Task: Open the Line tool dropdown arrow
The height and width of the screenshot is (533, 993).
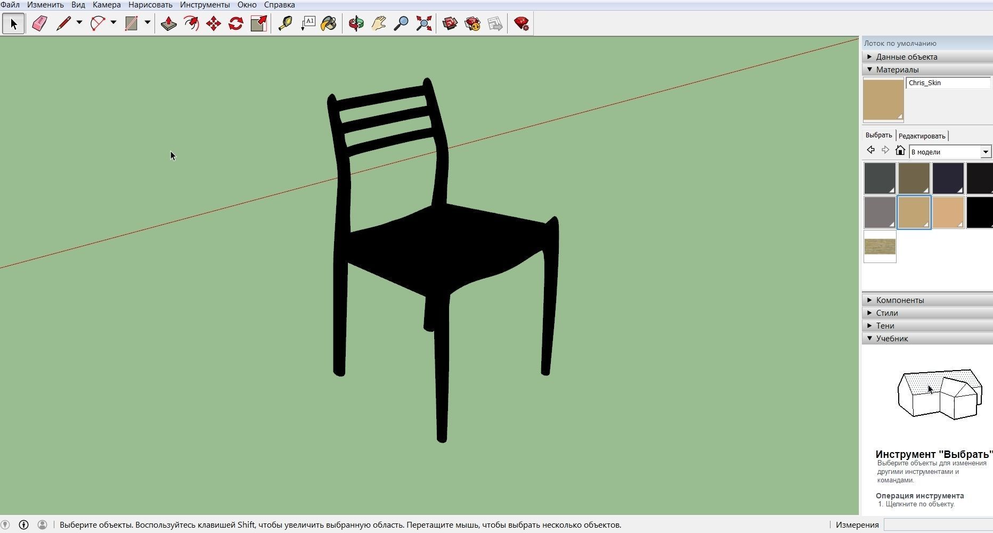Action: 79,23
